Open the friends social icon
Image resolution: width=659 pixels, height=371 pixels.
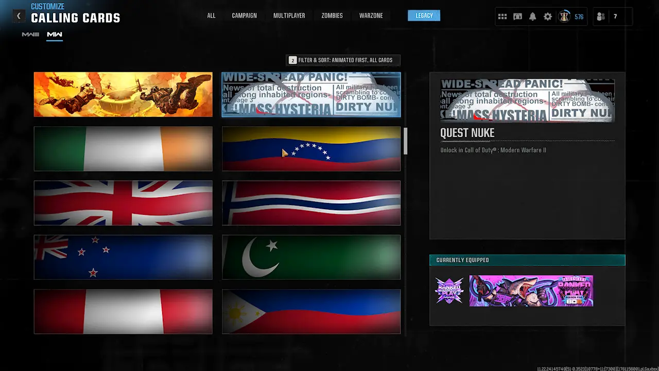(601, 16)
